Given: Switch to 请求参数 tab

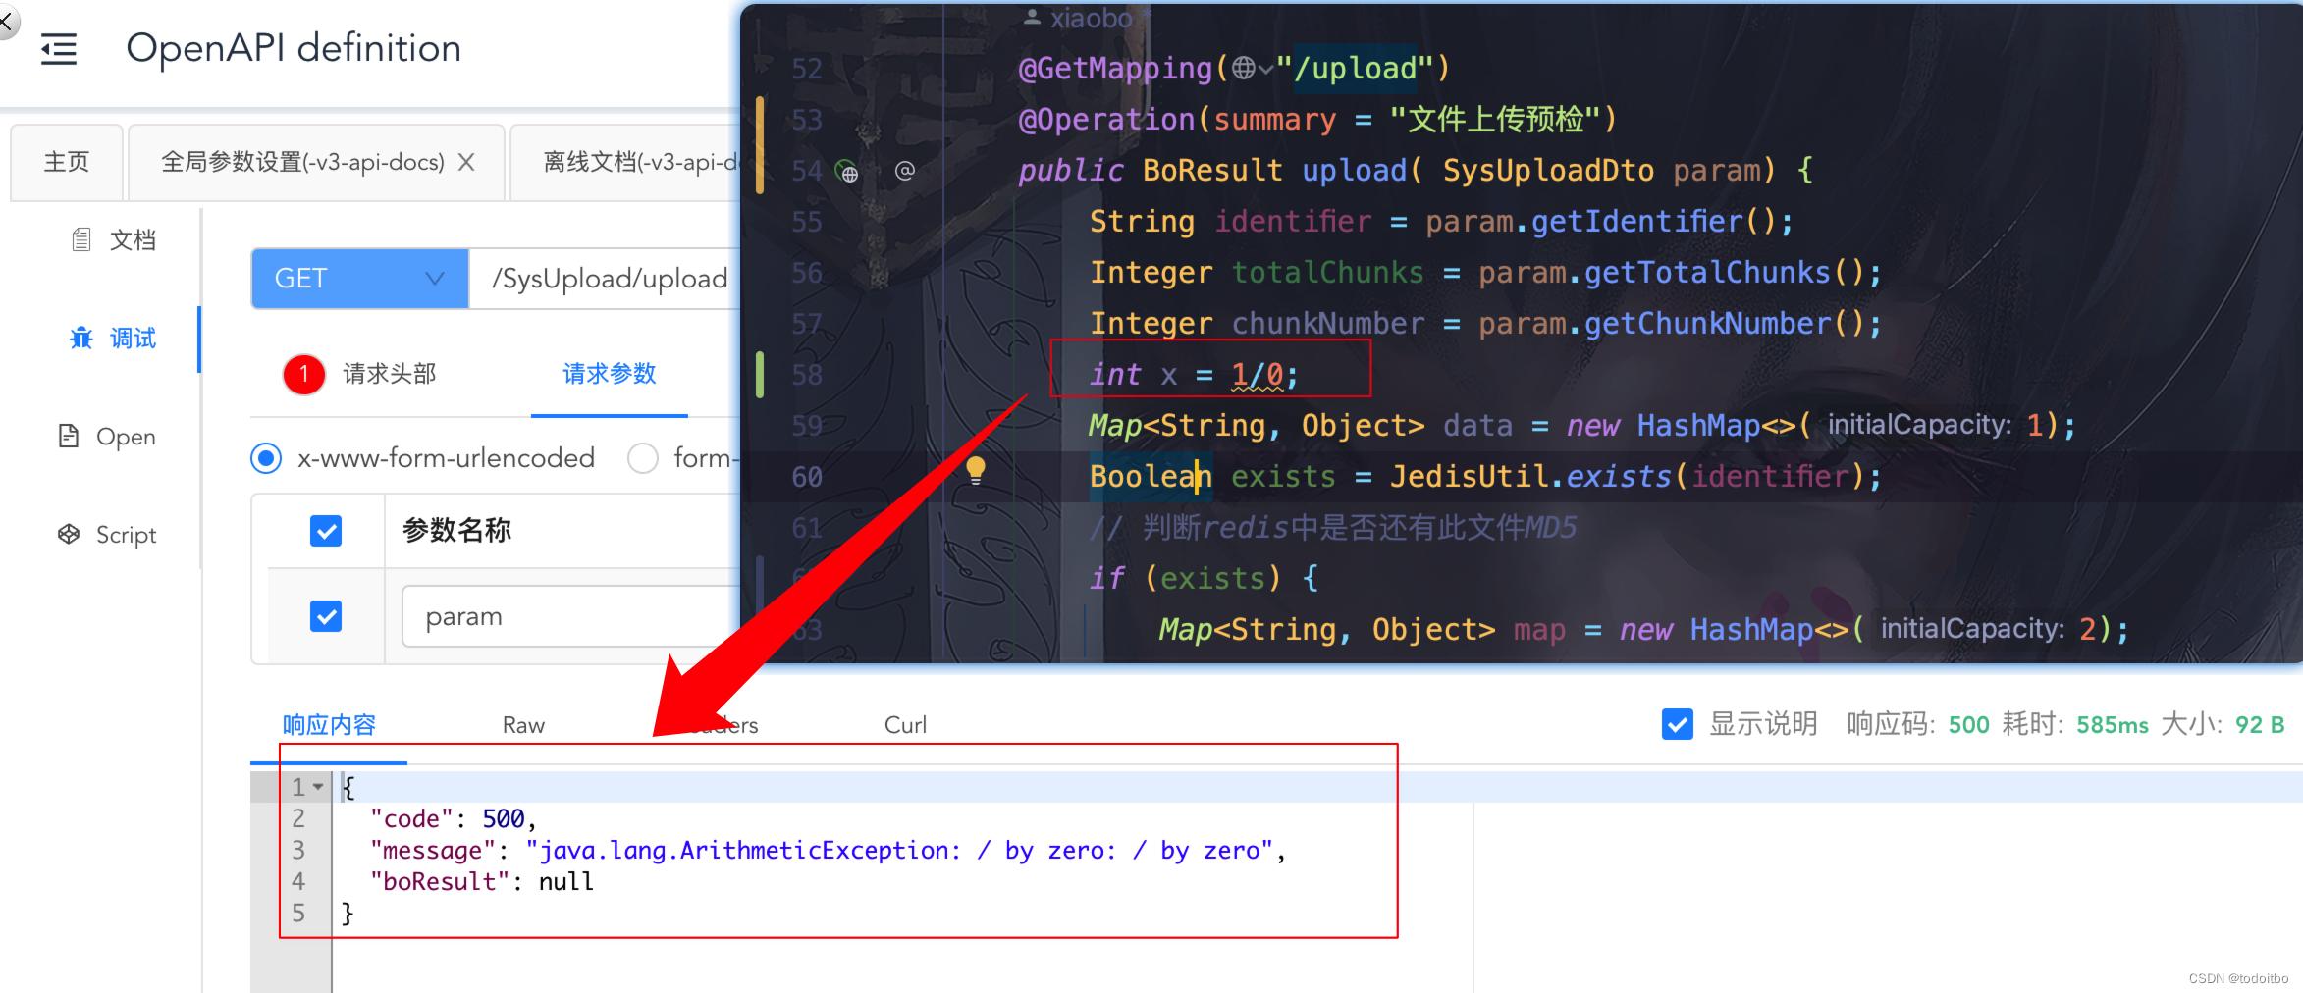Looking at the screenshot, I should (x=610, y=374).
